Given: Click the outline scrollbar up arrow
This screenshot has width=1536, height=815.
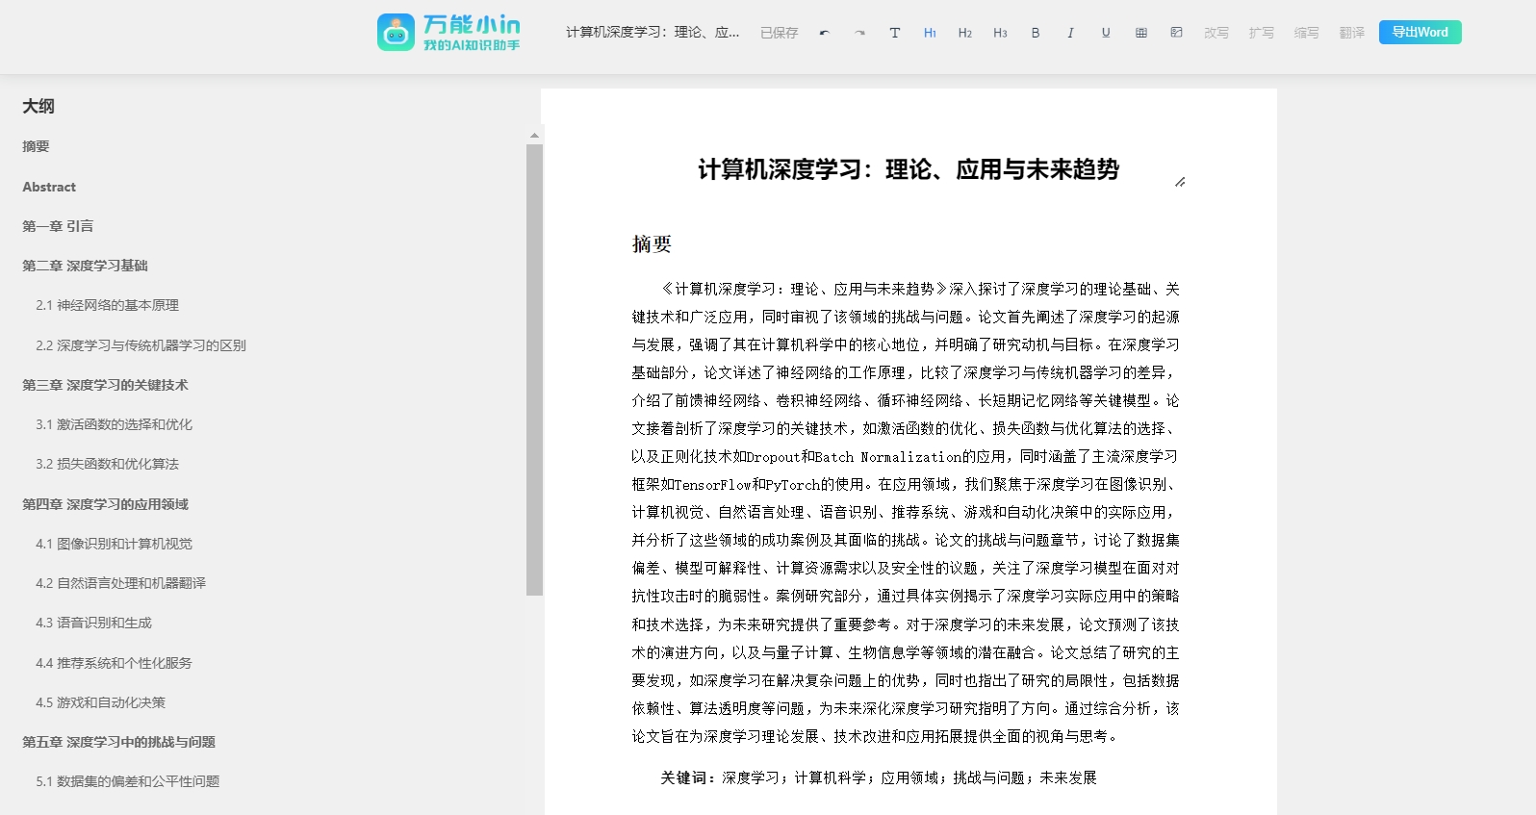Looking at the screenshot, I should (534, 136).
